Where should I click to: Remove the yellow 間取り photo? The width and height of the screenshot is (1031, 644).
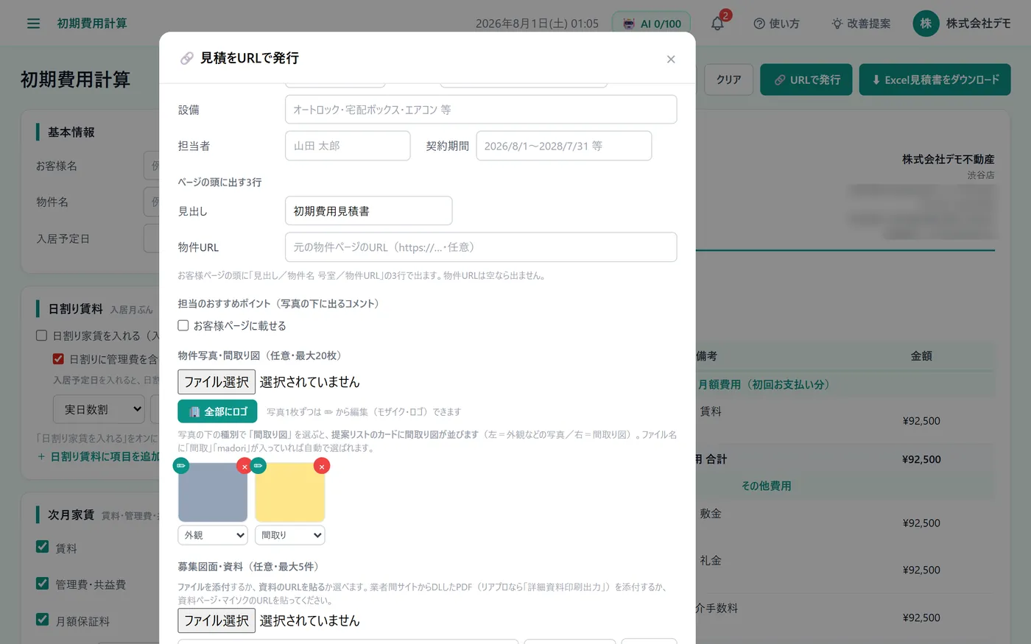[322, 466]
